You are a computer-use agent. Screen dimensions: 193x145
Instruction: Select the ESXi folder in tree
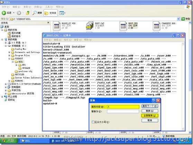19,62
